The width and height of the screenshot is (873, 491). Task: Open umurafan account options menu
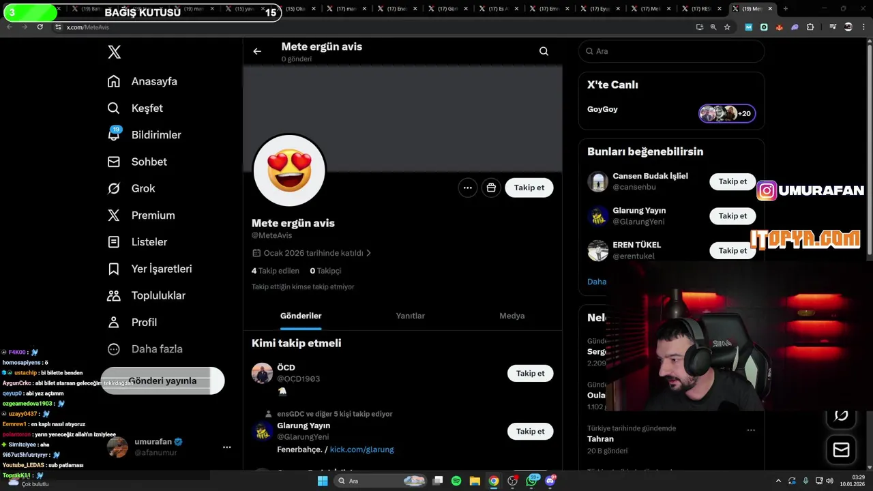pos(226,447)
